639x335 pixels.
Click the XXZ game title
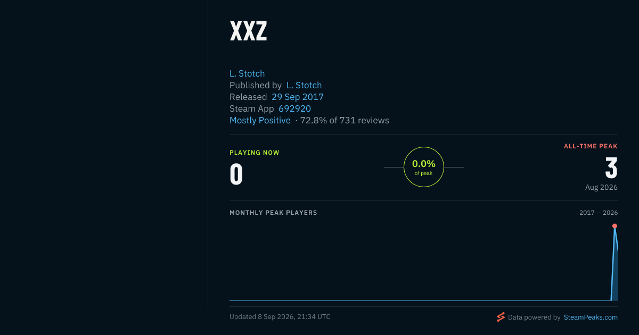tap(248, 31)
